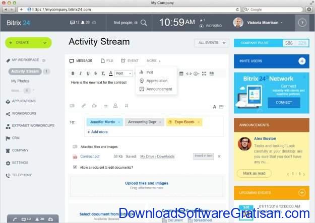Click the Connect button
The height and width of the screenshot is (223, 315).
click(284, 102)
